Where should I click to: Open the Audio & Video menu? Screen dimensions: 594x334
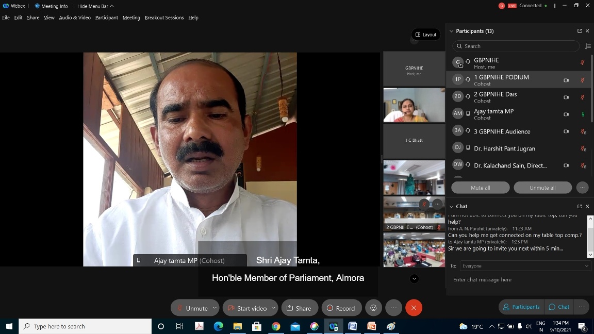[75, 18]
